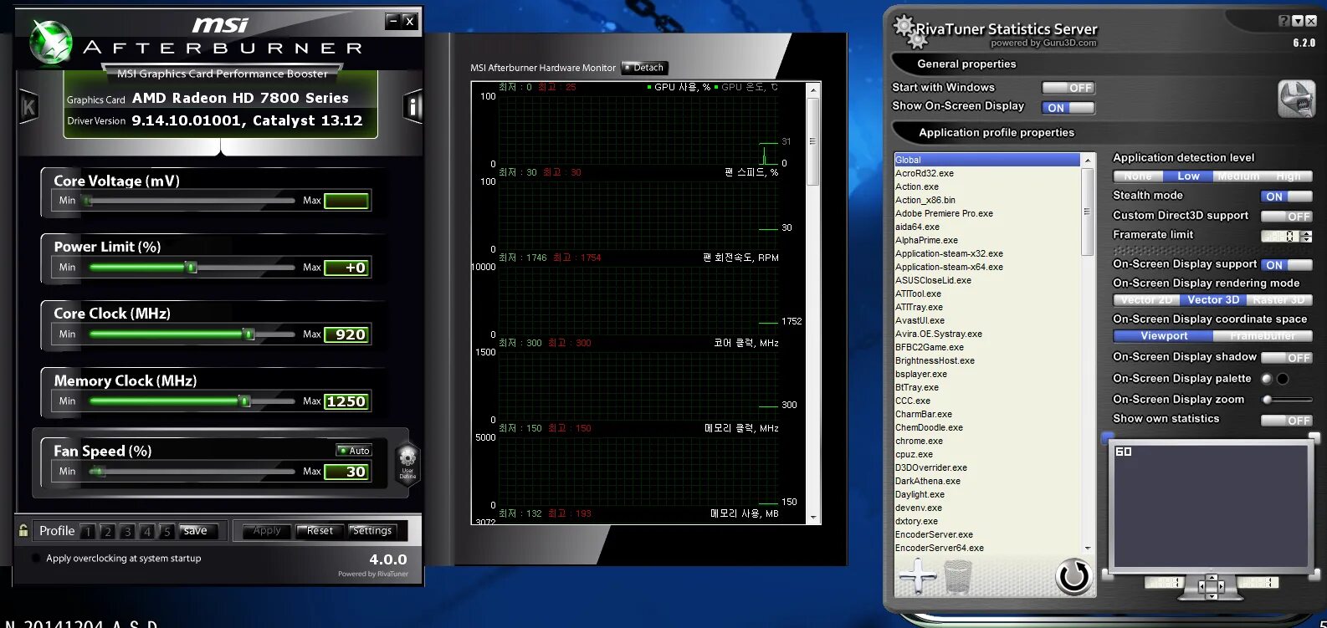Image resolution: width=1327 pixels, height=628 pixels.
Task: Choose Vector 3D rendering mode
Action: pos(1213,300)
